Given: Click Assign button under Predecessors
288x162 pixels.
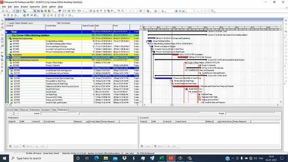Looking at the screenshot, I should 14,146.
